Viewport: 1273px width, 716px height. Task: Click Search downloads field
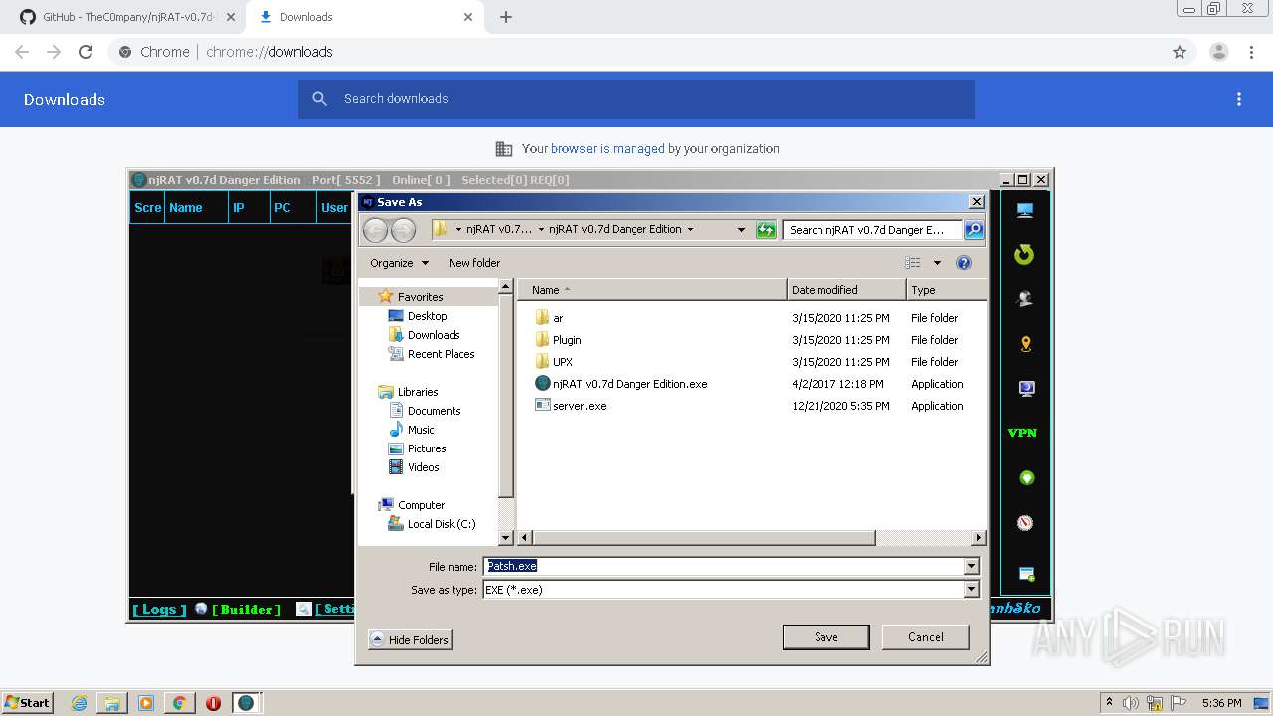(x=636, y=99)
